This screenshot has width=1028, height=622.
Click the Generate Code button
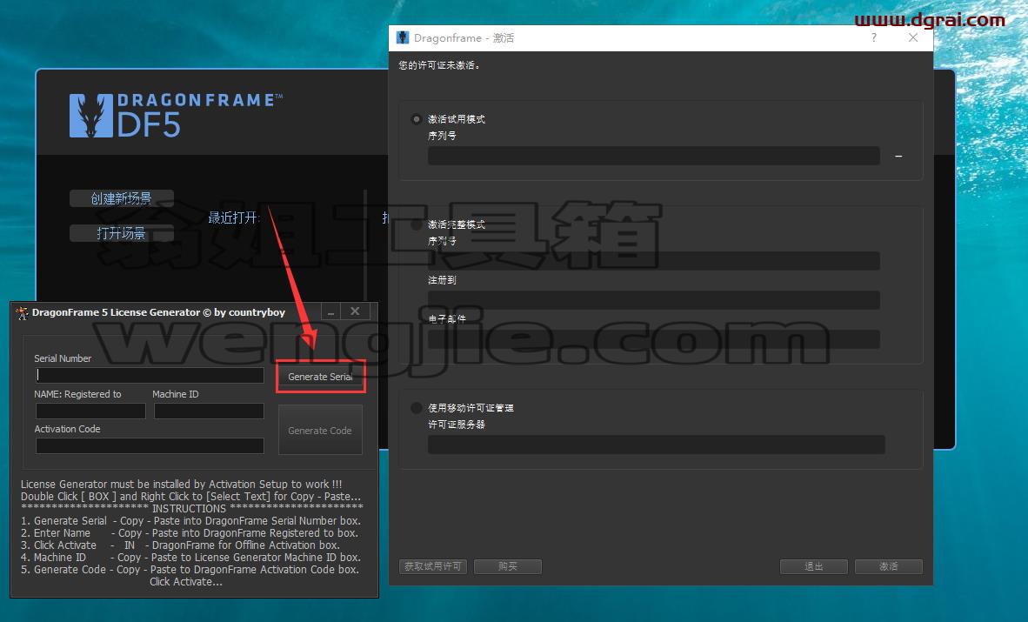[x=320, y=431]
